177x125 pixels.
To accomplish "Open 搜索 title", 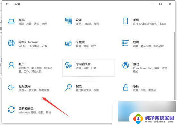I will pos(79,86).
